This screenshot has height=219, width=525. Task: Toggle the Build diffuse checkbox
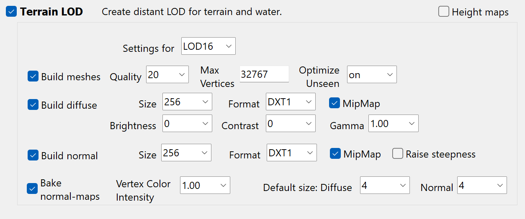pos(33,104)
